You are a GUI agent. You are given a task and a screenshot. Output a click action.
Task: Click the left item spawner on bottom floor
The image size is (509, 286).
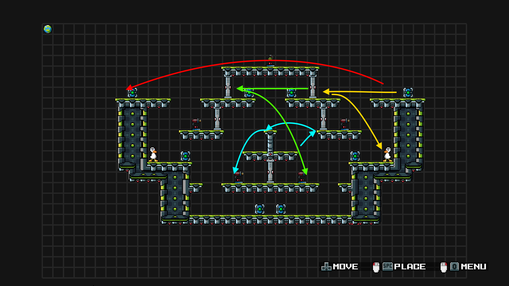pos(260,209)
